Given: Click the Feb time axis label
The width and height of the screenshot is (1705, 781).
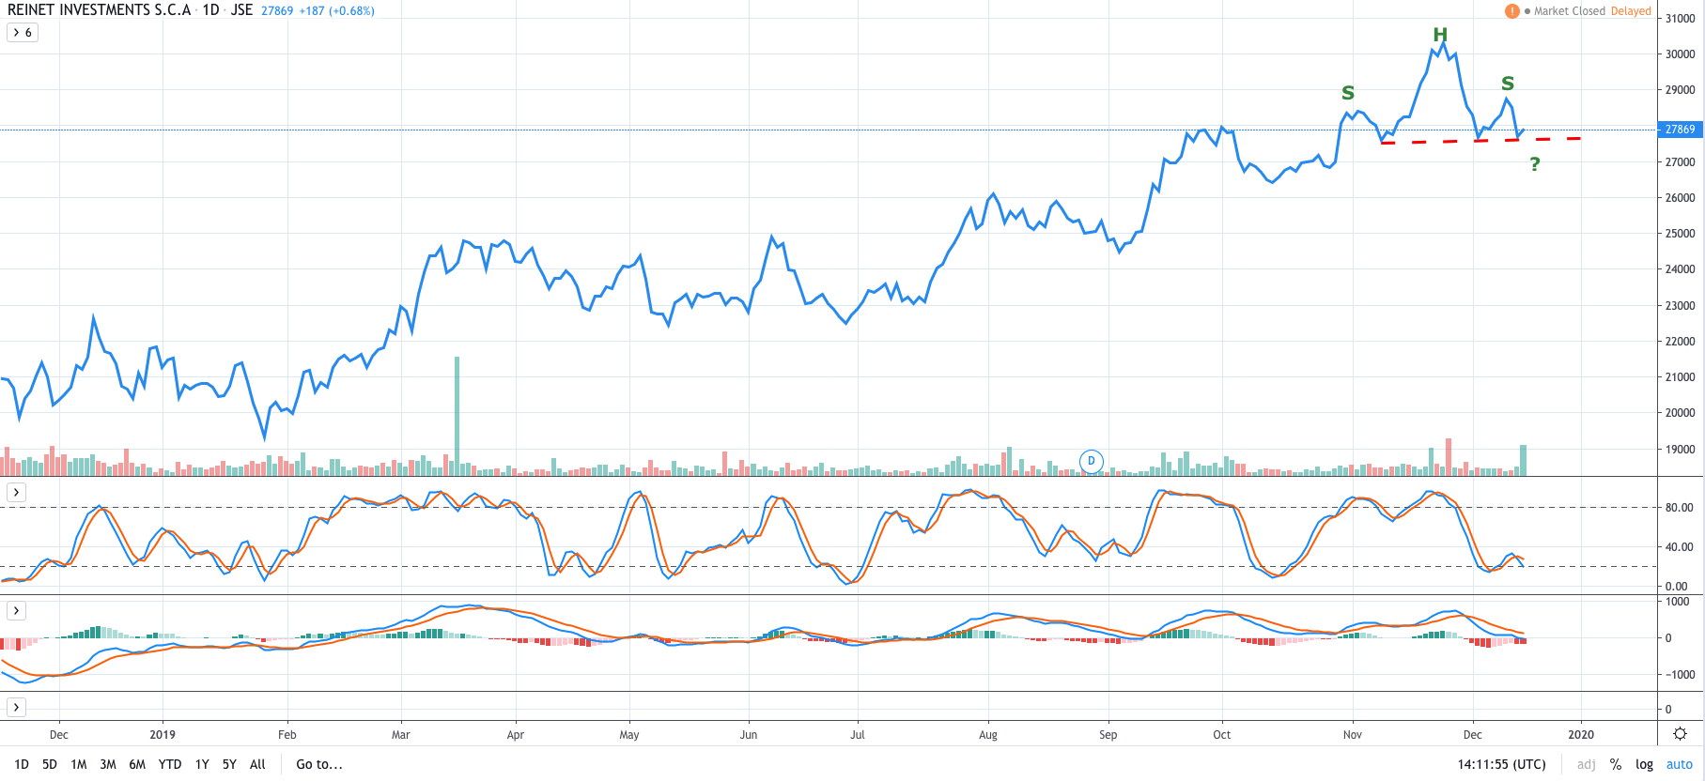Looking at the screenshot, I should coord(287,735).
